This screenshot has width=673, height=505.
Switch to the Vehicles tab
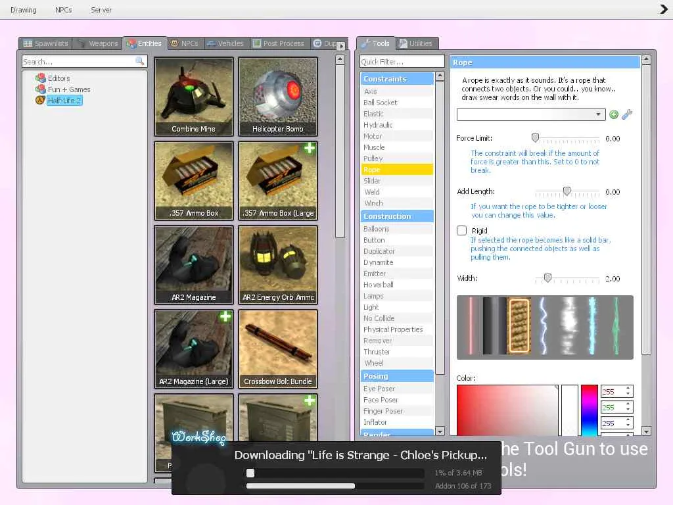tap(225, 43)
